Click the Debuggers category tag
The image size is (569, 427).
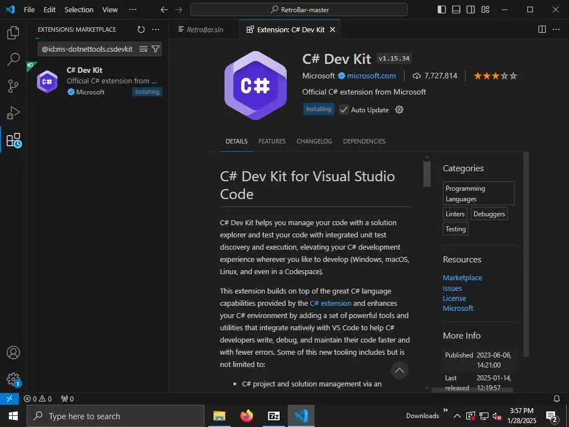click(x=489, y=214)
